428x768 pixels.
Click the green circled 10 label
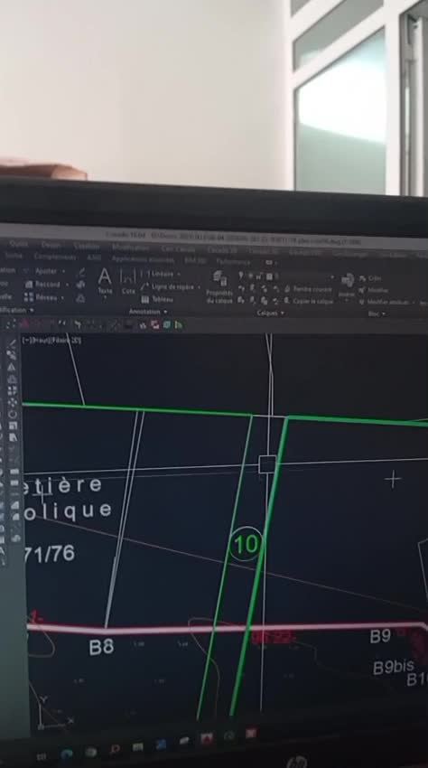(x=246, y=544)
